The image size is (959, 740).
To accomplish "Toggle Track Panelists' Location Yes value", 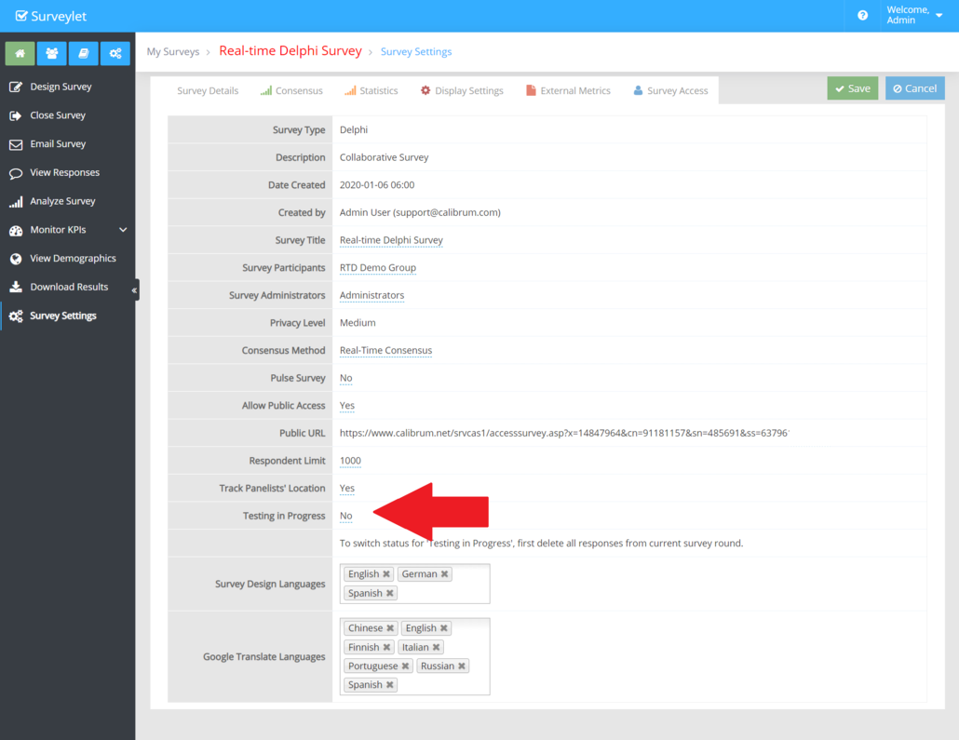I will (x=346, y=488).
